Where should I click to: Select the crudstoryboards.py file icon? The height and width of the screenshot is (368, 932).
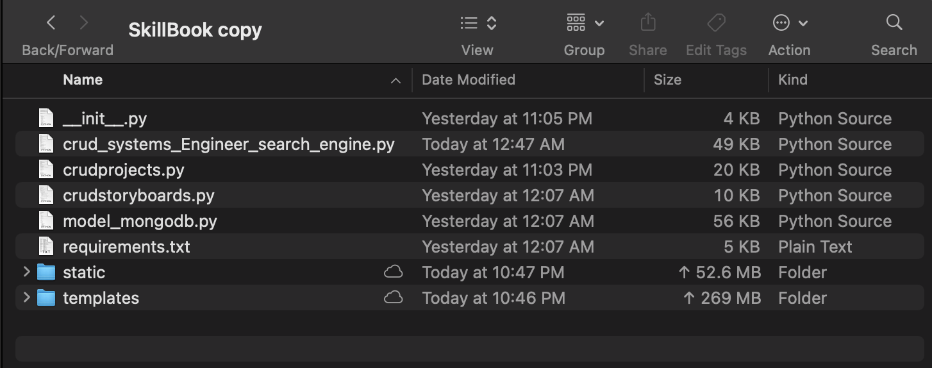point(46,195)
